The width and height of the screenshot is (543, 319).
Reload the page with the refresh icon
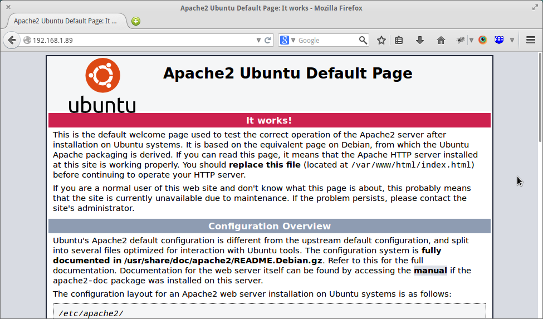(268, 40)
